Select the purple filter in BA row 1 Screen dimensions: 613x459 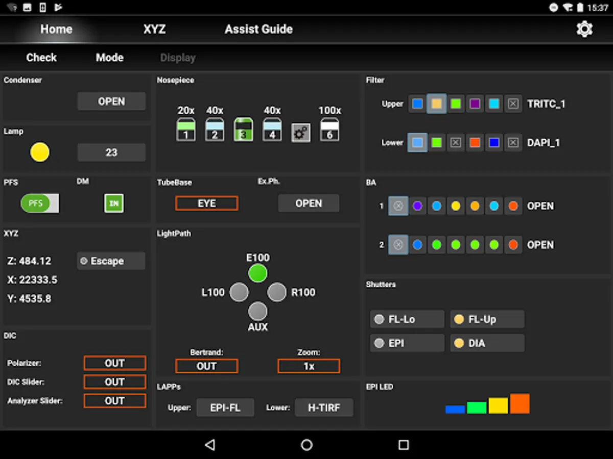[x=417, y=206]
